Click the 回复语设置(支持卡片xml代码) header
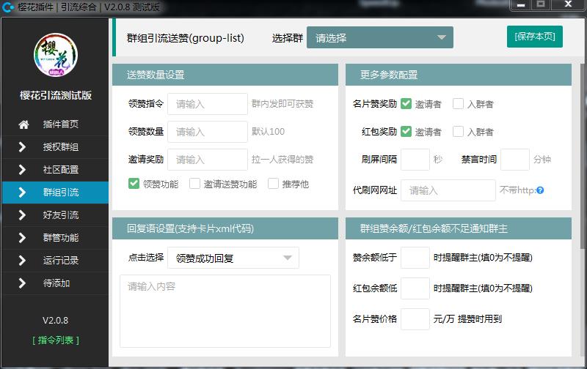Viewport: 587px width, 369px height. coord(225,228)
